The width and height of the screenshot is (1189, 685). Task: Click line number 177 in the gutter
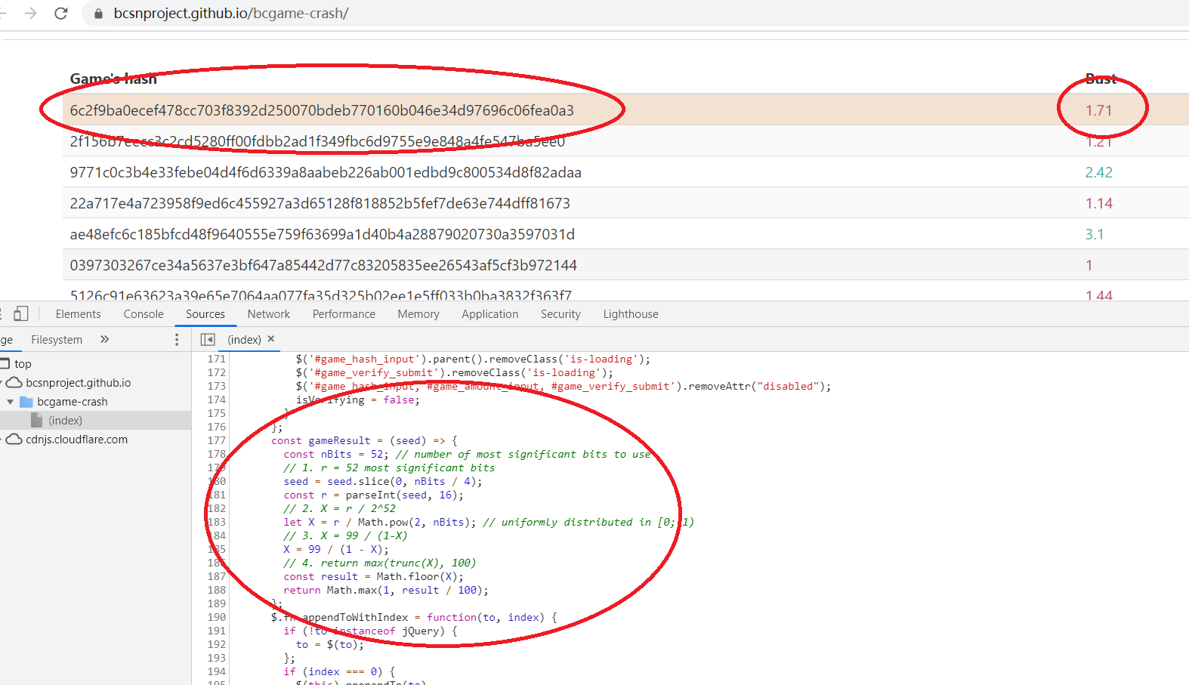[217, 440]
